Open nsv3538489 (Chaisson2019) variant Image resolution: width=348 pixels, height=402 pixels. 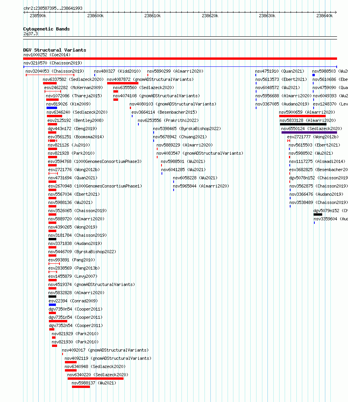(x=319, y=202)
